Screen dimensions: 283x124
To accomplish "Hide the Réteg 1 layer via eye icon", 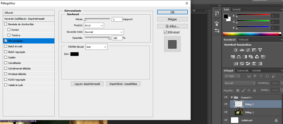I will coord(226,112).
